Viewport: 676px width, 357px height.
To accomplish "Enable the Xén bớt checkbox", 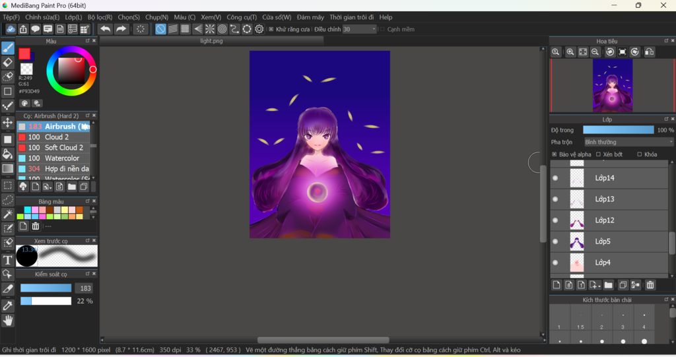I will coord(598,154).
